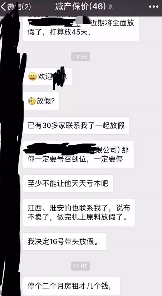Tap message 至少不能让他天天亏本吧
The width and height of the screenshot is (162, 296).
[68, 184]
